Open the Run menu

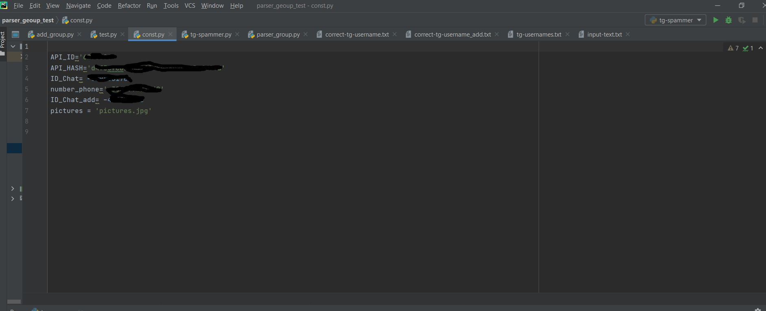click(152, 6)
